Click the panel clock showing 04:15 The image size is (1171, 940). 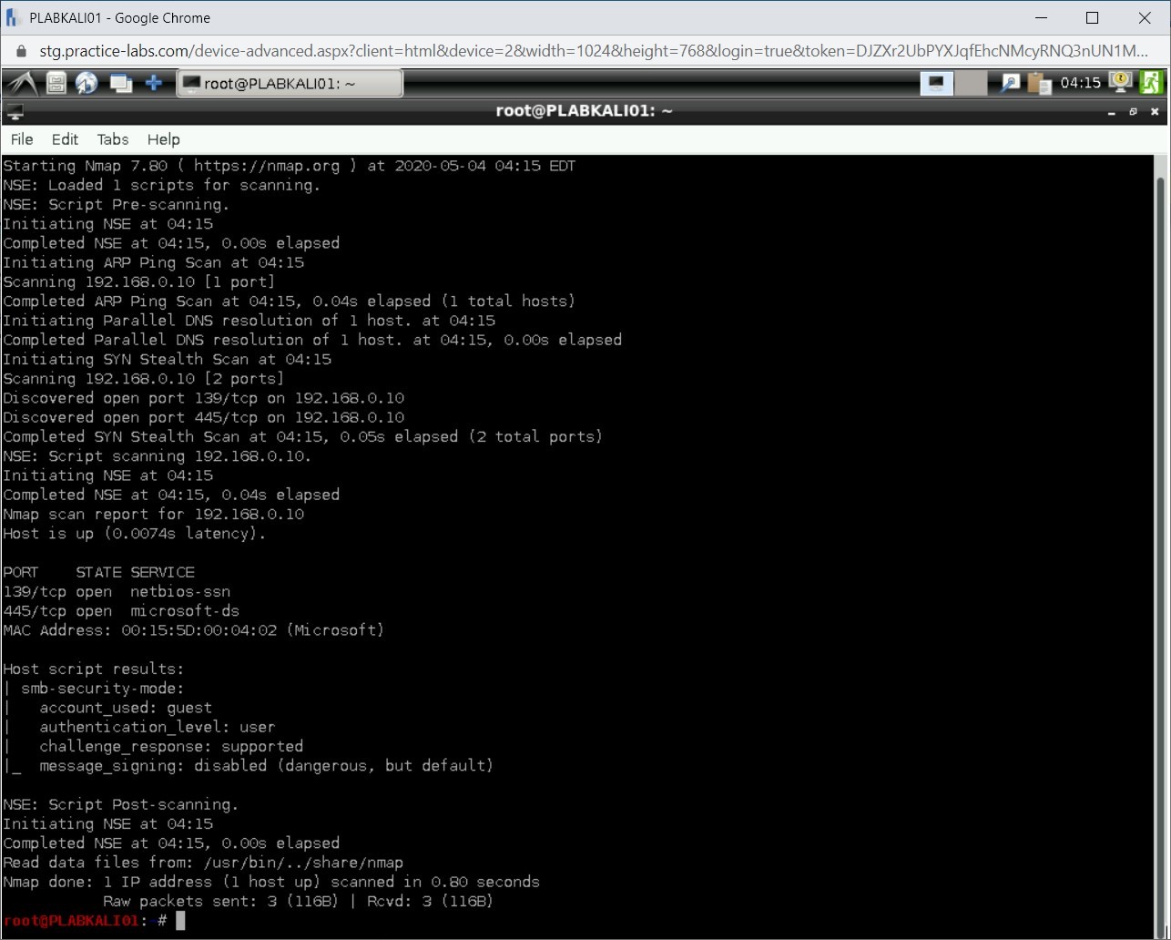click(1080, 84)
